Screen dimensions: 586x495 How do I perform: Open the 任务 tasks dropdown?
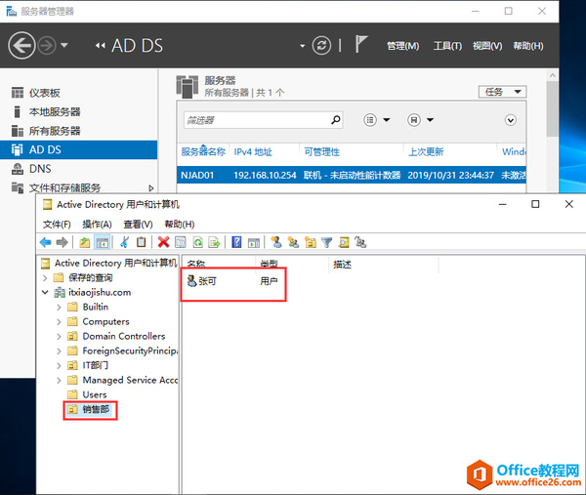(502, 92)
